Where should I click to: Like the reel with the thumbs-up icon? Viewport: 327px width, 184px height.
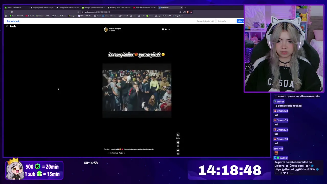[x=178, y=135]
